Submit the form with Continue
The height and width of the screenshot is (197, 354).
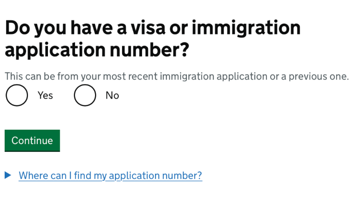coord(32,140)
